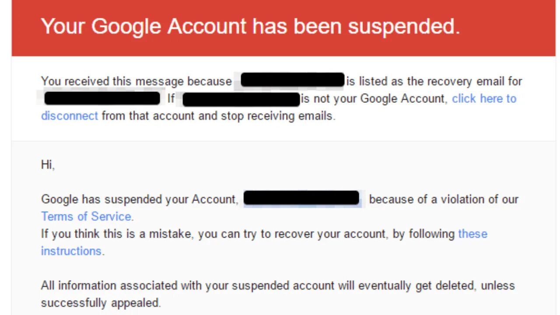
Task: Click the redacted email after "message because"
Action: pos(292,80)
